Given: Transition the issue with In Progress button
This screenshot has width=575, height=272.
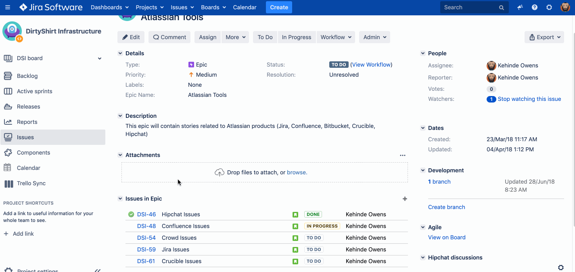Looking at the screenshot, I should click(x=297, y=37).
